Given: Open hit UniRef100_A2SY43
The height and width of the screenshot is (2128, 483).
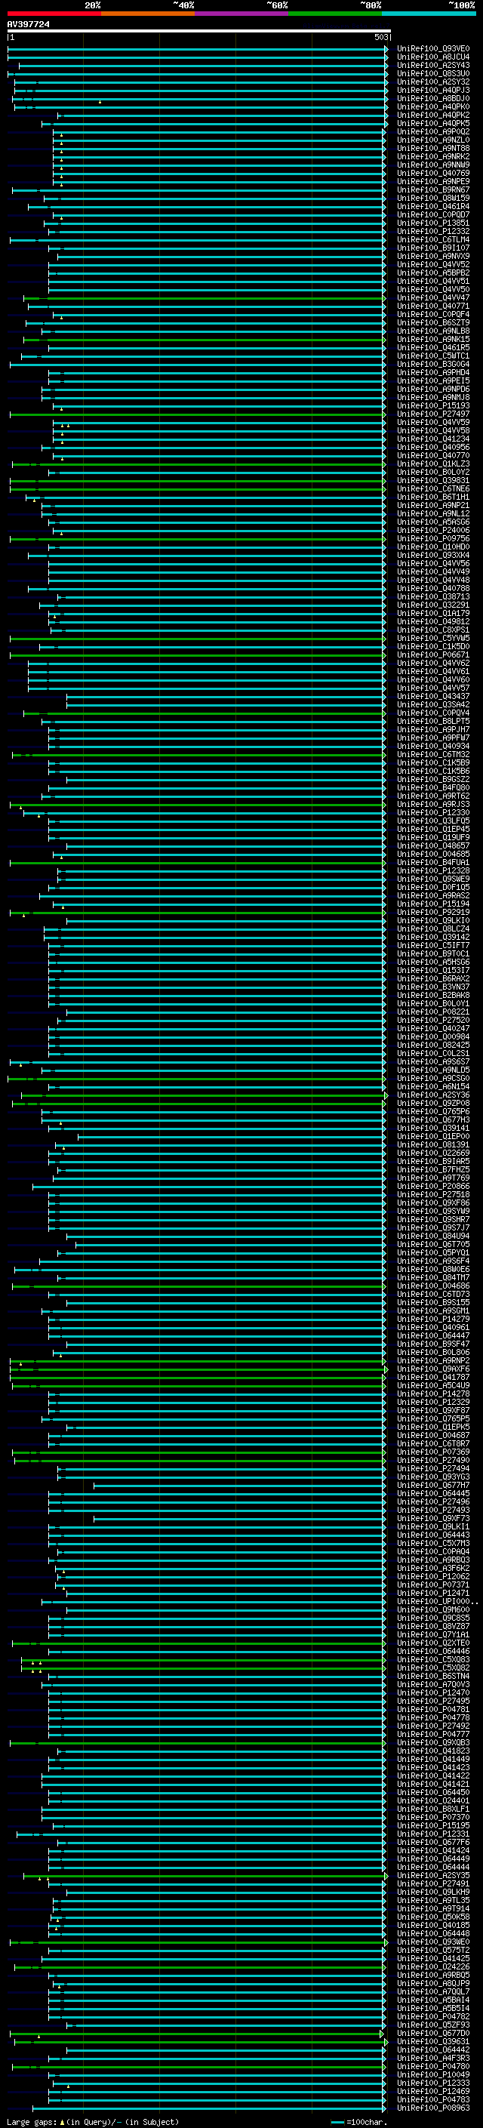Looking at the screenshot, I should pos(433,65).
